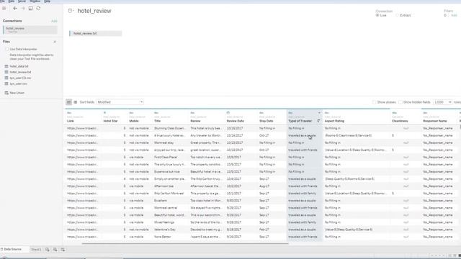Open the Server menu
Viewport: 461px width, 259px height.
coord(22,1)
